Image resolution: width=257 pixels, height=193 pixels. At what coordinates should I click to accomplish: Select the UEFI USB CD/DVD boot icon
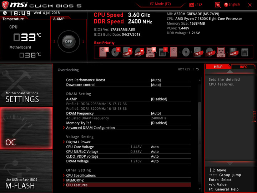(139, 52)
